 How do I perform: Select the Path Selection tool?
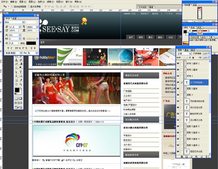tap(16, 72)
